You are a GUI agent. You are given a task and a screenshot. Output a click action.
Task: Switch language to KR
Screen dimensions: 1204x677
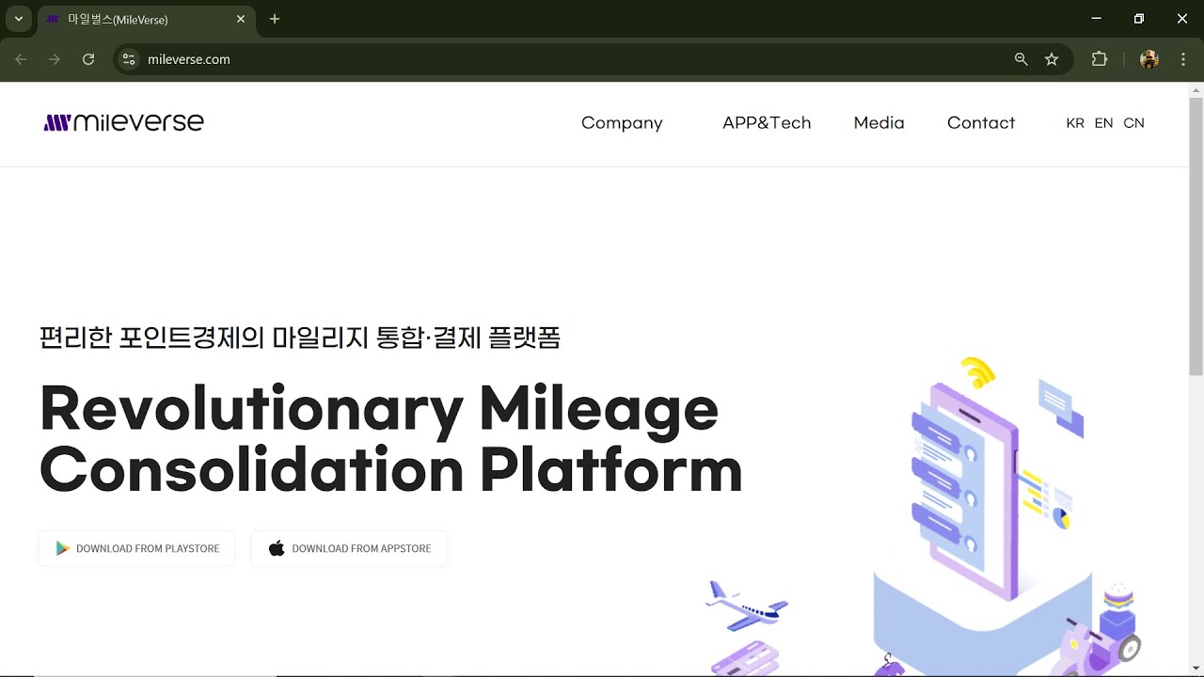pos(1075,123)
